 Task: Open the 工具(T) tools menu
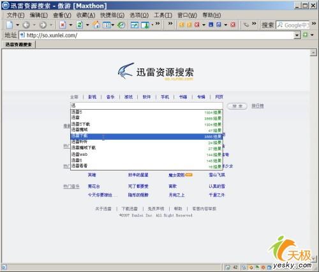point(163,15)
